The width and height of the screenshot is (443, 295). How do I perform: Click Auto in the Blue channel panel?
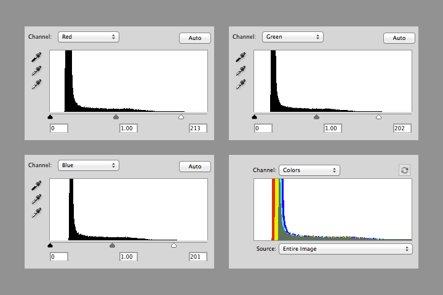195,167
